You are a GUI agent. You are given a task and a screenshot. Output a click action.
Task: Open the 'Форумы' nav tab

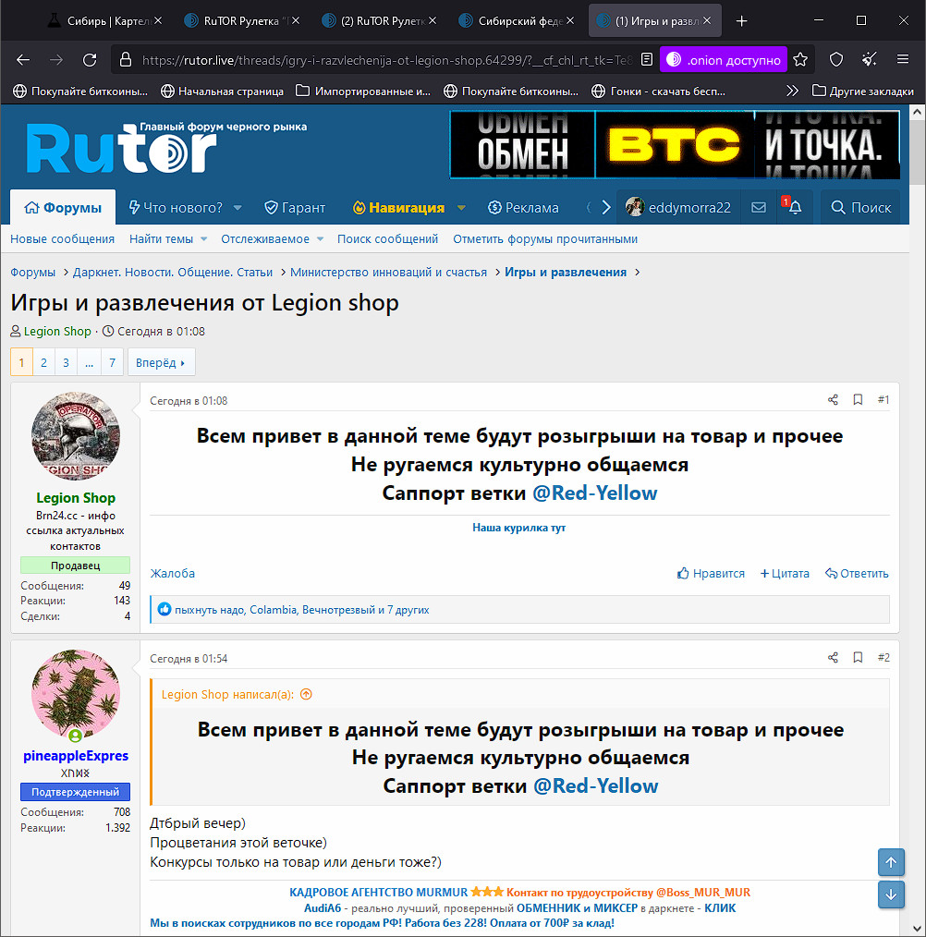[x=63, y=207]
